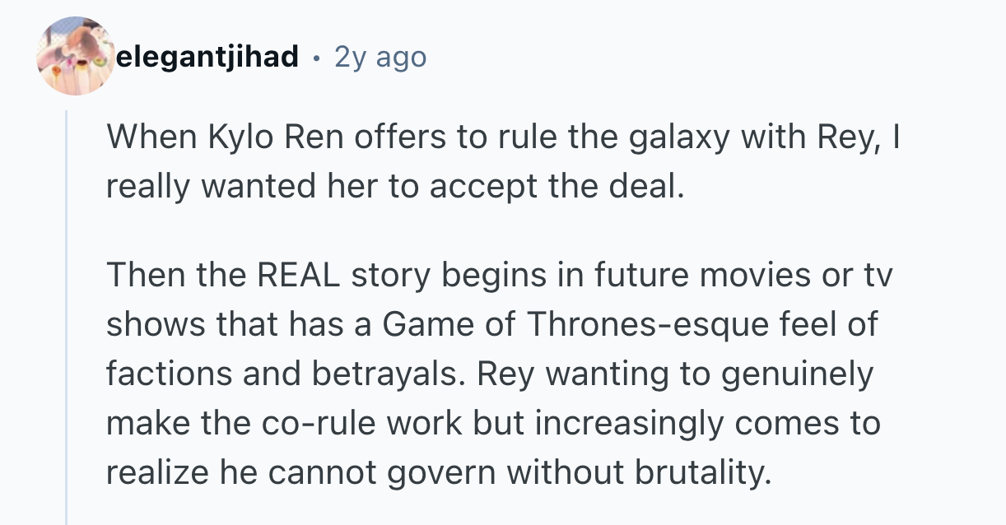Click the word "deal" ending the first paragraph
The height and width of the screenshot is (525, 1006).
(x=654, y=187)
